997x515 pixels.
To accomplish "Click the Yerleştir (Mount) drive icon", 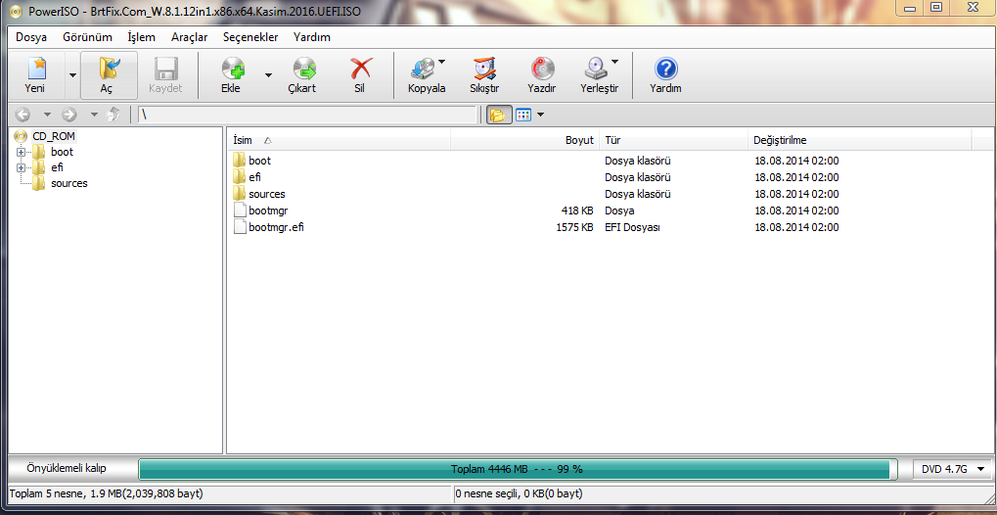I will pyautogui.click(x=597, y=69).
